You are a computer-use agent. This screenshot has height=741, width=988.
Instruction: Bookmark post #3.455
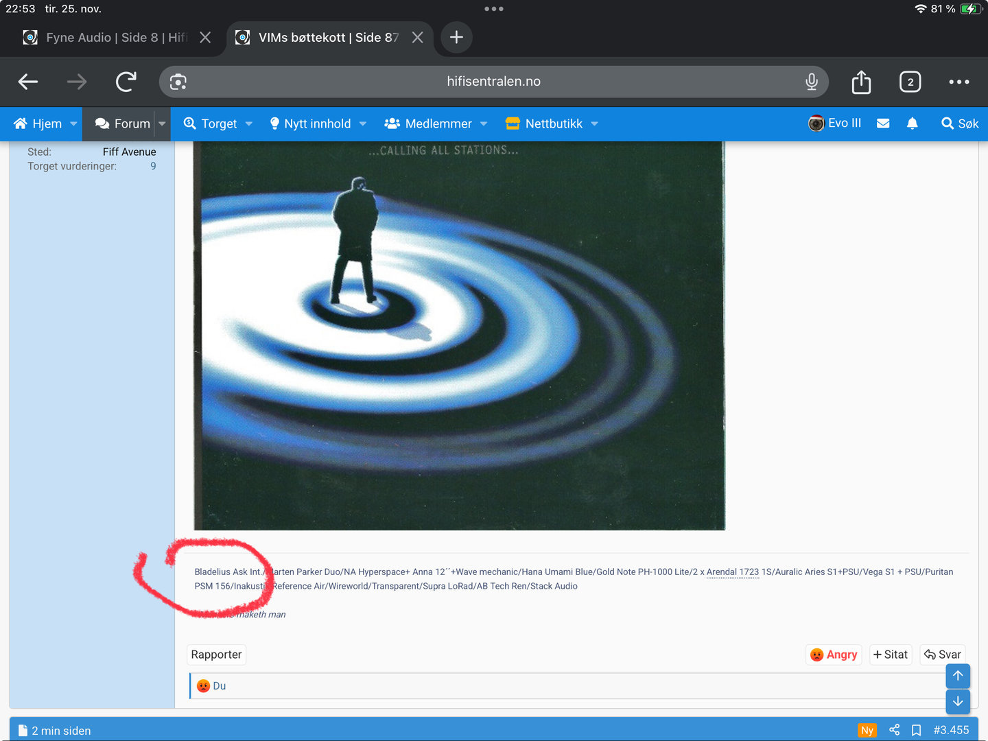point(916,730)
